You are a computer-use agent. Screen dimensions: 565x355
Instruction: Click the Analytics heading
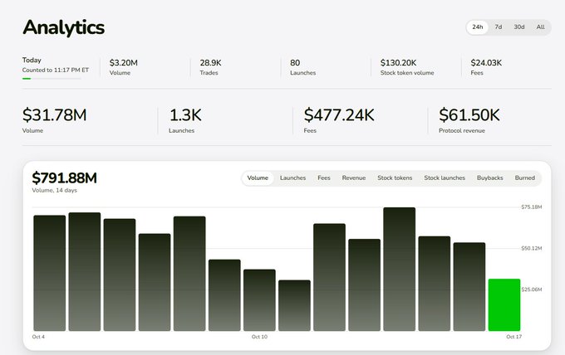coord(64,27)
